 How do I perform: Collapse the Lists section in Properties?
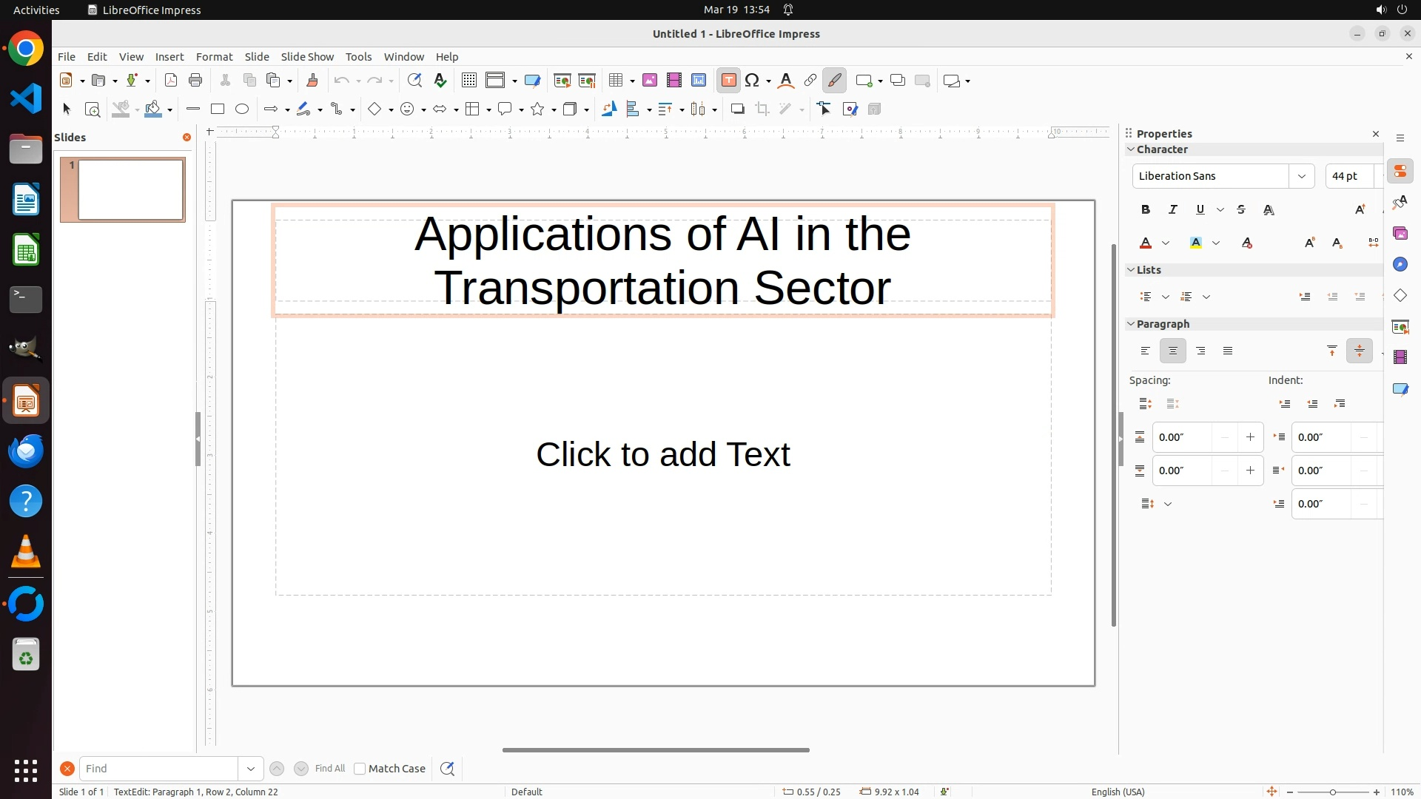(1131, 270)
